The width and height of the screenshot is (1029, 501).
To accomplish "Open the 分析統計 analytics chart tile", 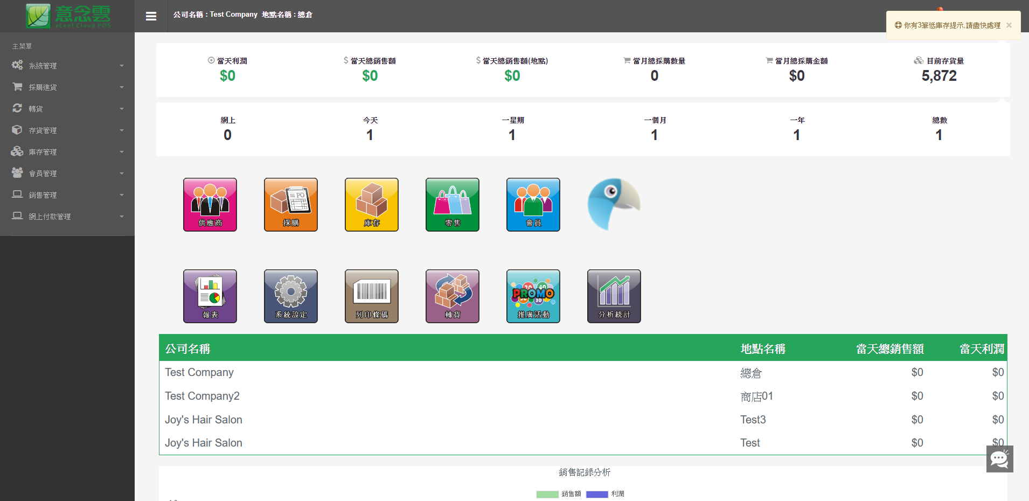I will 614,296.
